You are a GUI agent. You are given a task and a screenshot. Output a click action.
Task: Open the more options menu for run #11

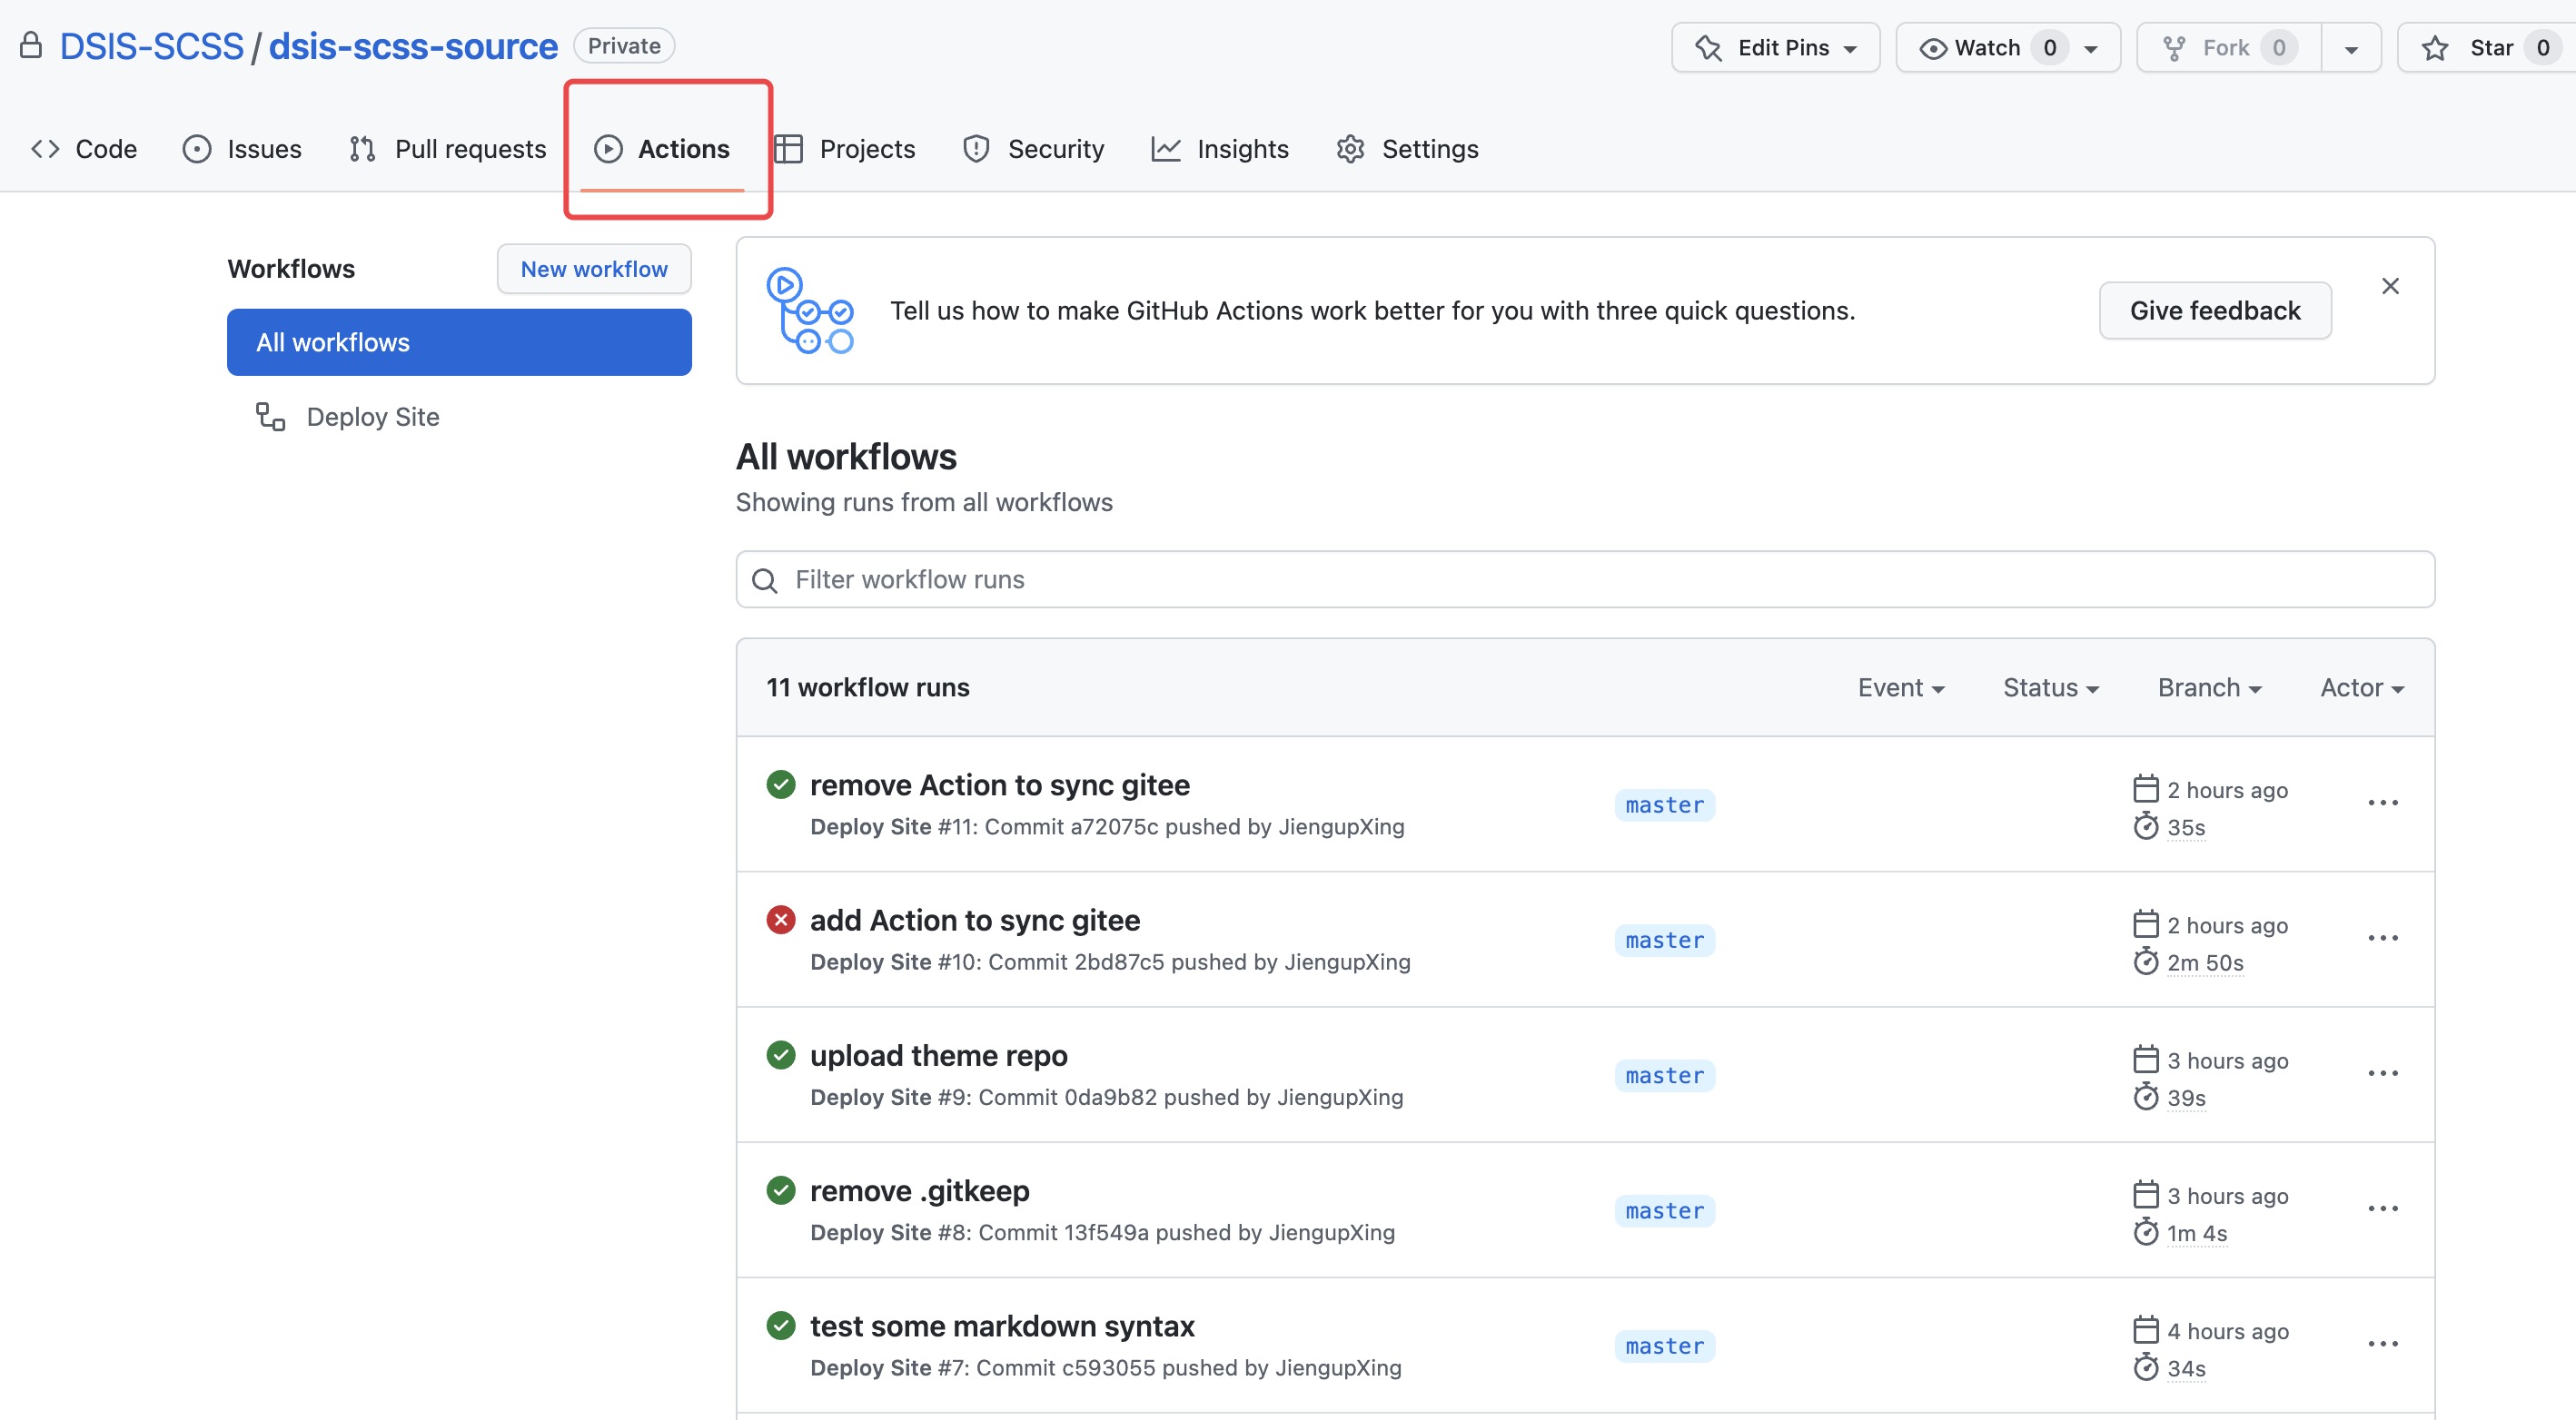tap(2383, 804)
